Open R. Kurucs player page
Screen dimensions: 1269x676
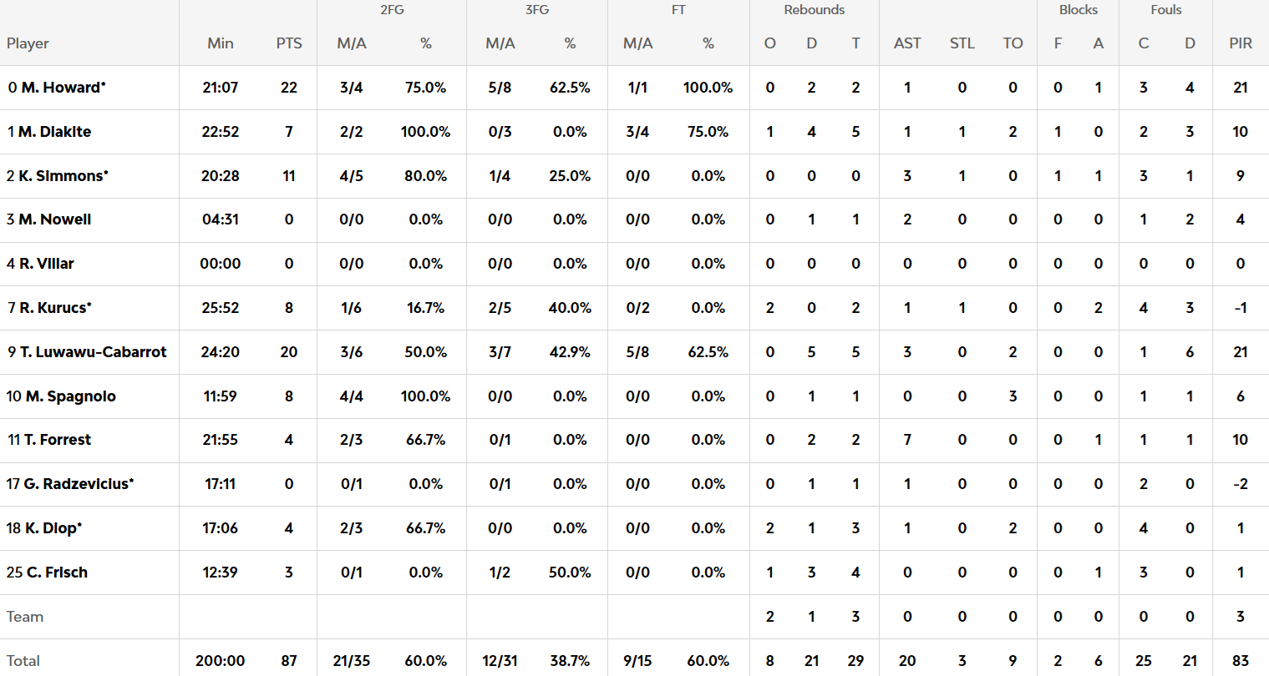55,308
